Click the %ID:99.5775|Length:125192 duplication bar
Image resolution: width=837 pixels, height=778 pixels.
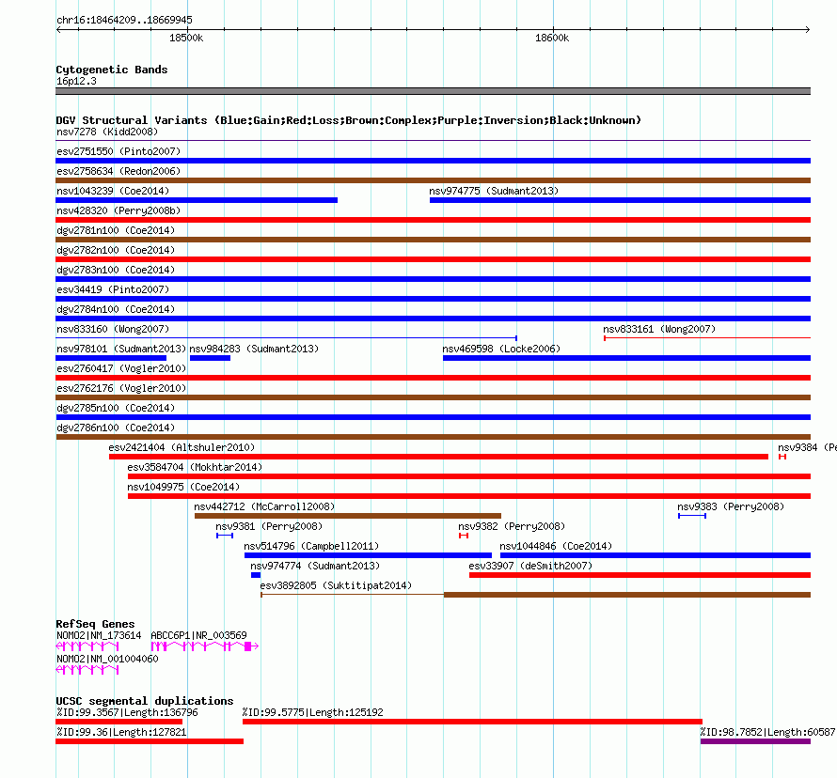pyautogui.click(x=472, y=722)
